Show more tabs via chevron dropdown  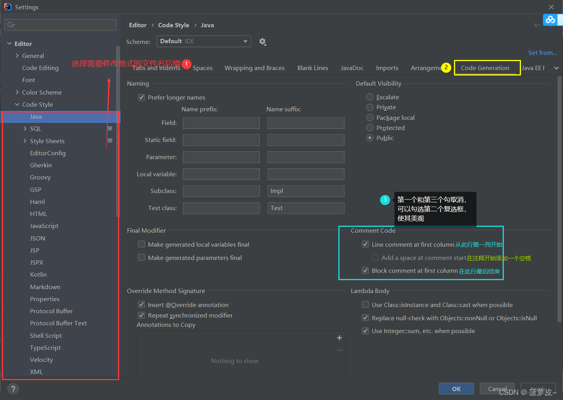[x=556, y=68]
